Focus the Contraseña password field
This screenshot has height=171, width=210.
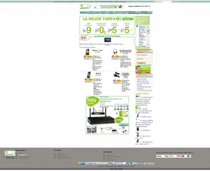point(144,61)
